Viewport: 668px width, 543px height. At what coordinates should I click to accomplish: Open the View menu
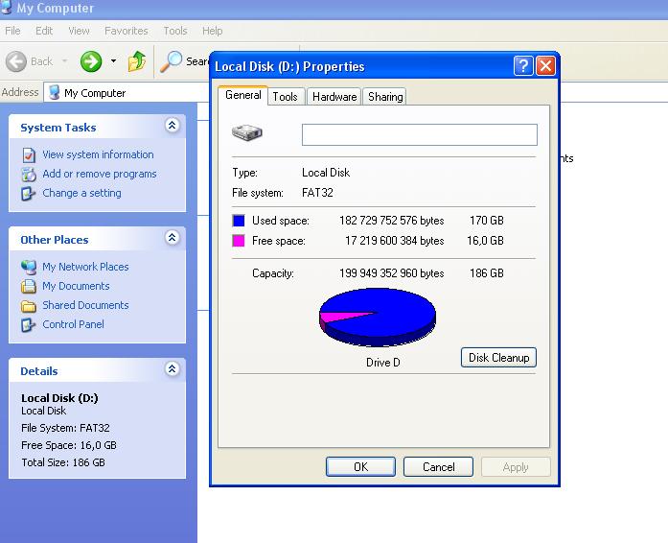[79, 31]
